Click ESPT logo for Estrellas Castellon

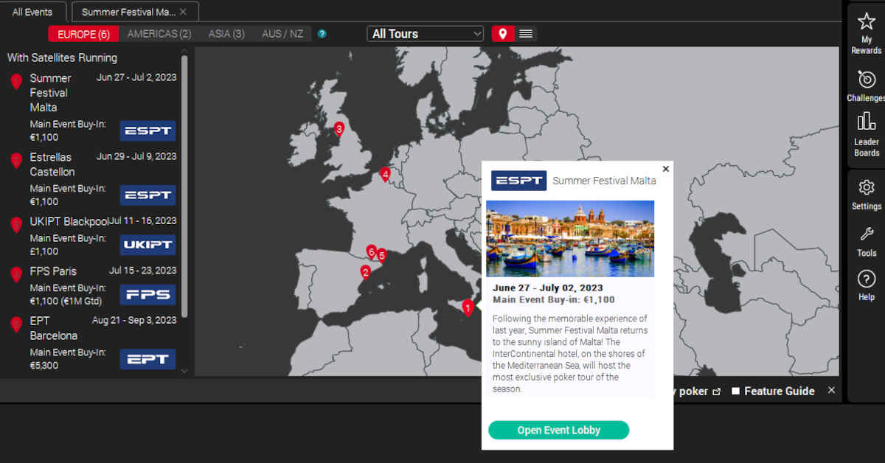coord(147,195)
